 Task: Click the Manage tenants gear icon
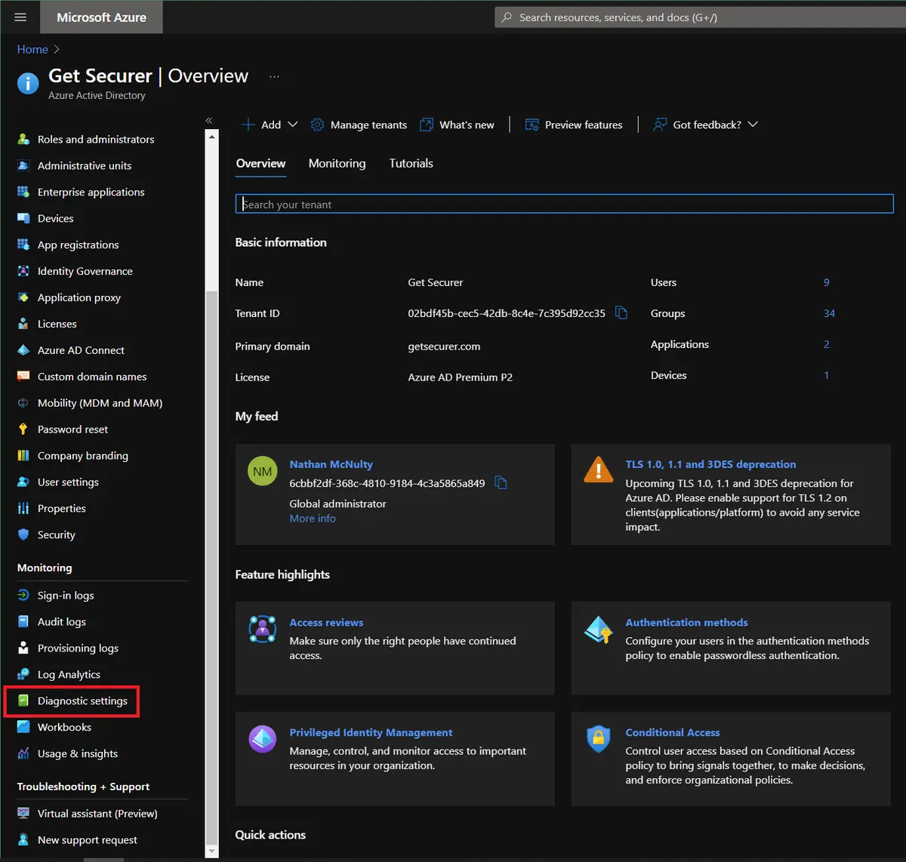coord(318,125)
